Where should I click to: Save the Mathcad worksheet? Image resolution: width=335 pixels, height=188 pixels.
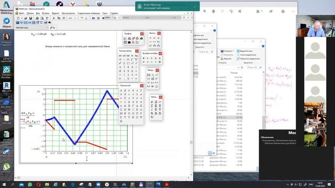pyautogui.click(x=30, y=18)
